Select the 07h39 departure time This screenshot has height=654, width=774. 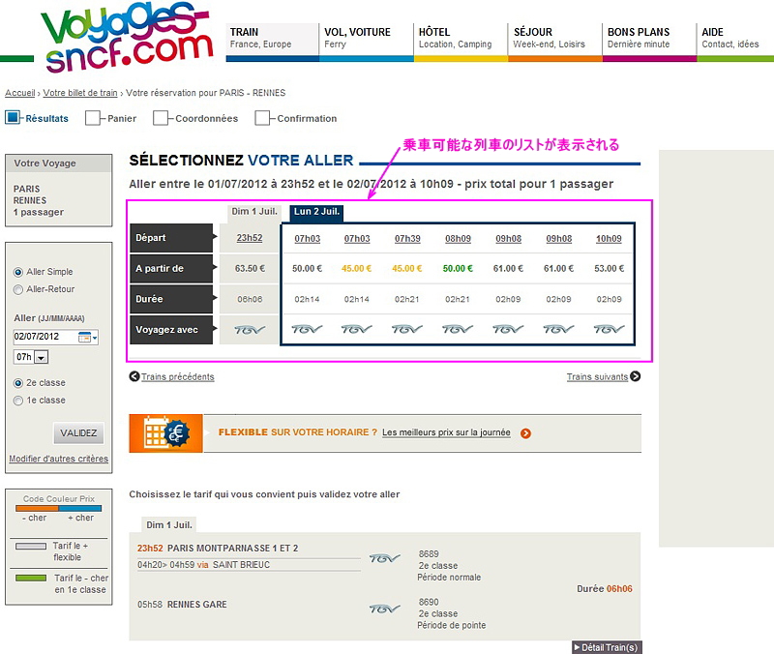point(407,238)
